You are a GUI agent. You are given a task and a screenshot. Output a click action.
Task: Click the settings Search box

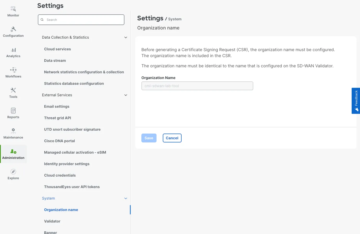(81, 20)
